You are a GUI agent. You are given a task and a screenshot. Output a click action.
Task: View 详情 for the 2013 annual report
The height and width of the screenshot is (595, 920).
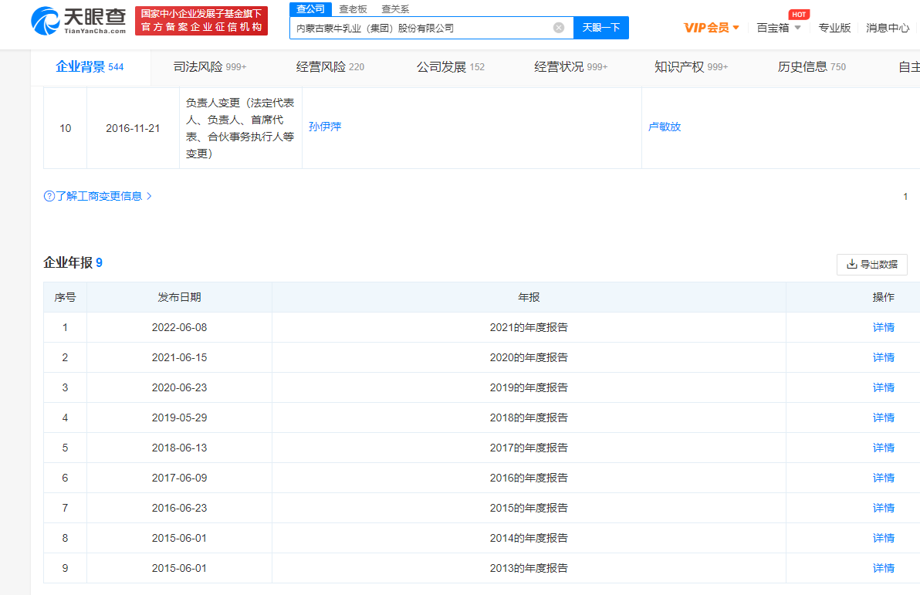tap(884, 568)
